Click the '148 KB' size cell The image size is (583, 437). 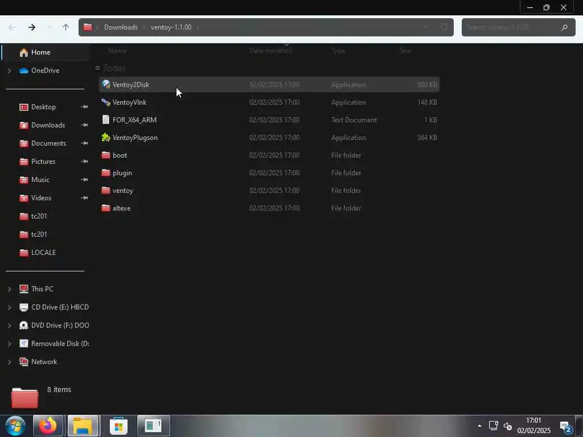(x=427, y=102)
